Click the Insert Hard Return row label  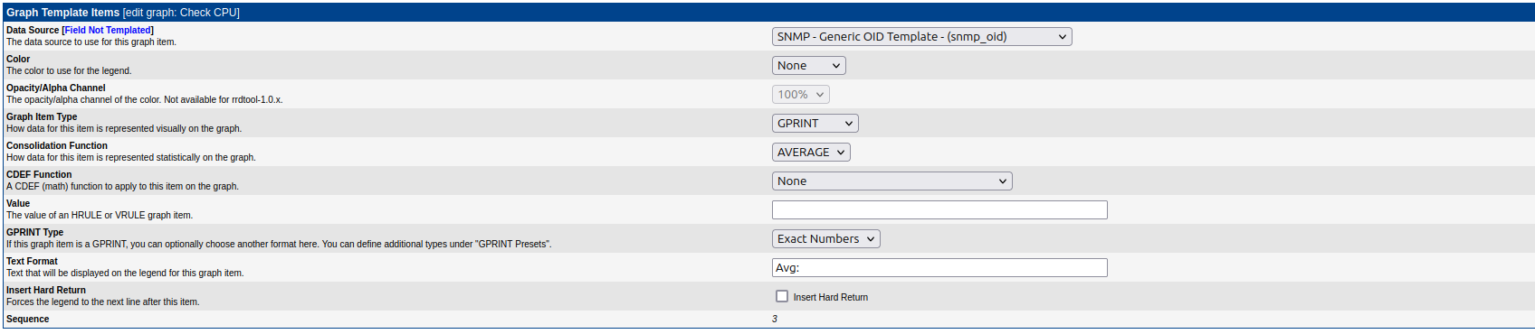(46, 291)
